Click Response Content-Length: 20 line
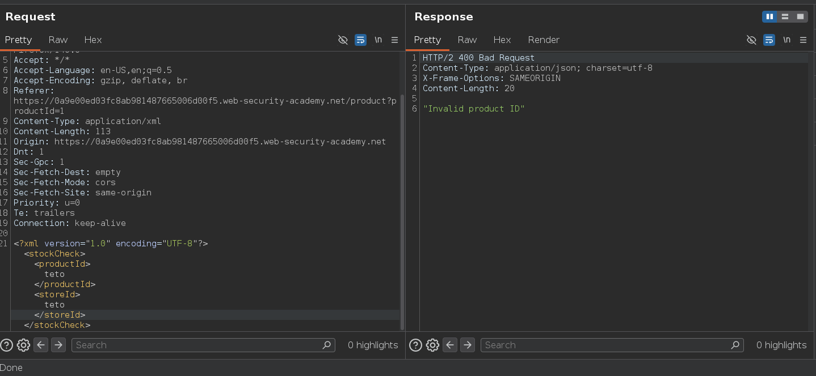Viewport: 816px width, 376px height. tap(469, 88)
